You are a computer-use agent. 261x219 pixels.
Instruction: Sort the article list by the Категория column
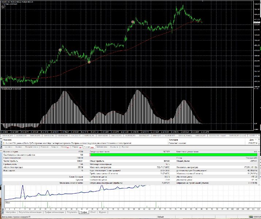[173, 140]
